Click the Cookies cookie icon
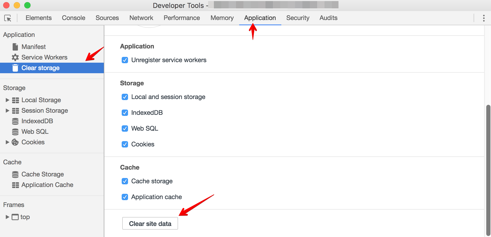Viewport: 491px width, 237px height. 15,142
